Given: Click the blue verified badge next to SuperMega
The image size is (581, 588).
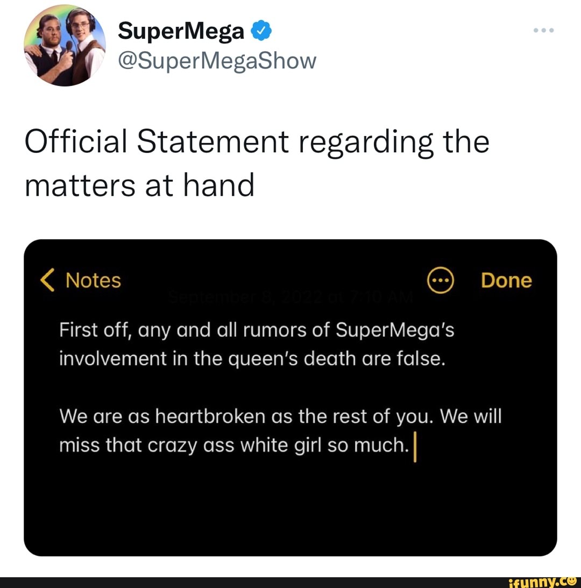Looking at the screenshot, I should (261, 31).
